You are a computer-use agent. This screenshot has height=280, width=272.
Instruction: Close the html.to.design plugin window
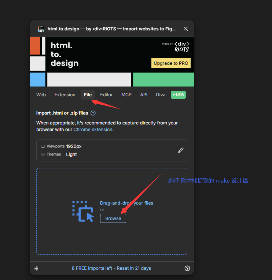[x=185, y=29]
